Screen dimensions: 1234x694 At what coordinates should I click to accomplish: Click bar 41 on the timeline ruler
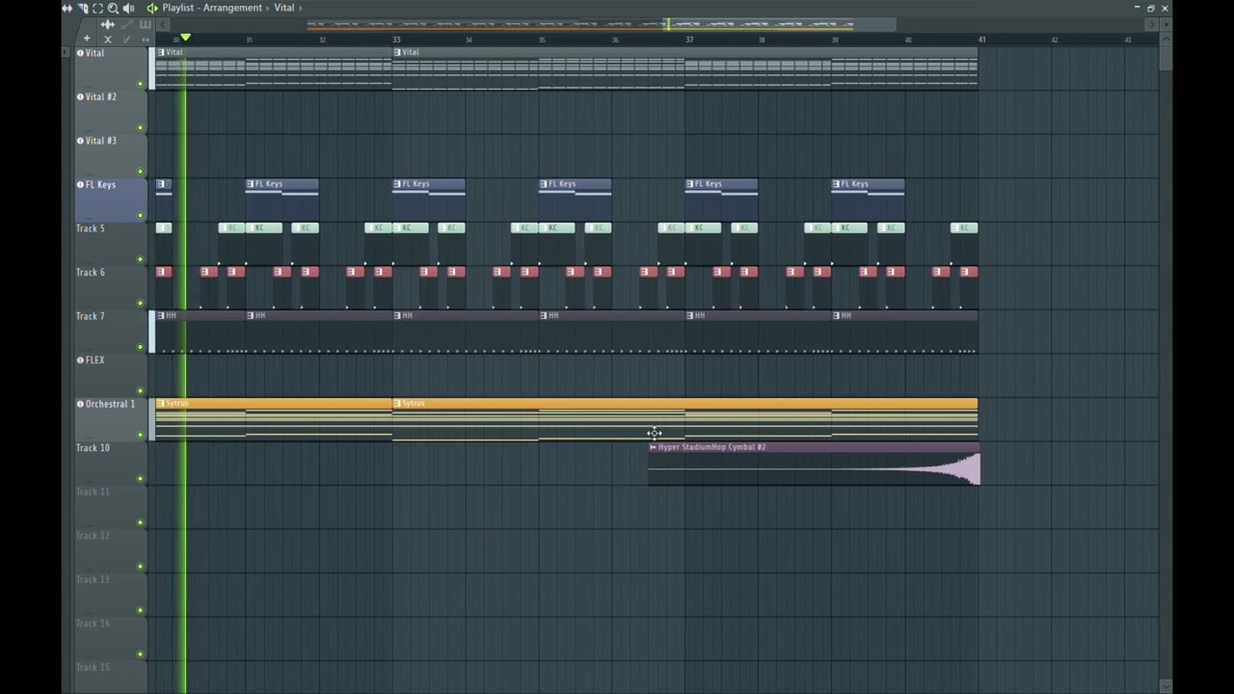click(x=981, y=40)
